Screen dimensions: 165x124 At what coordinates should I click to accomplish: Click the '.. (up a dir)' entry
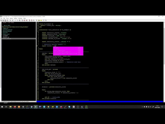(6, 25)
